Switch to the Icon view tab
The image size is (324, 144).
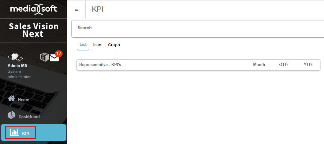coord(97,45)
